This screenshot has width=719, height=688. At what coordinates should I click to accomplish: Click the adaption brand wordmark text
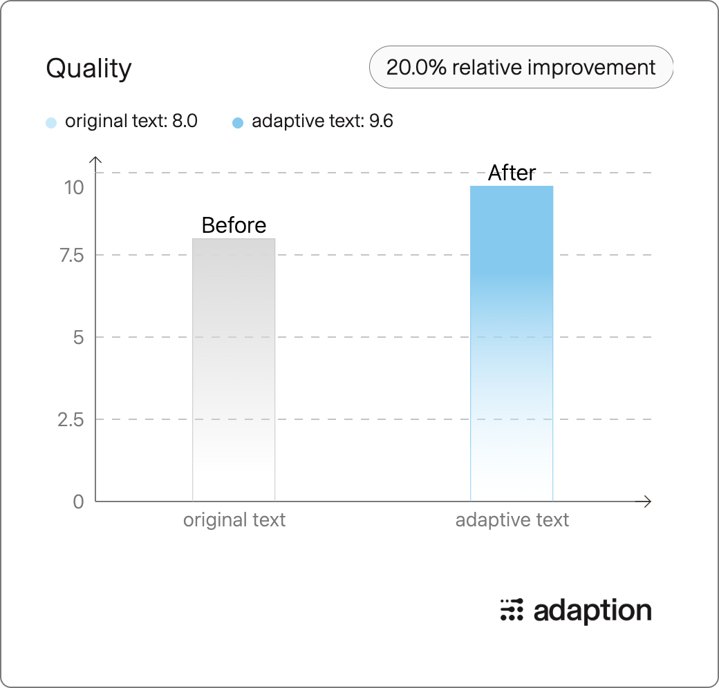pyautogui.click(x=592, y=611)
